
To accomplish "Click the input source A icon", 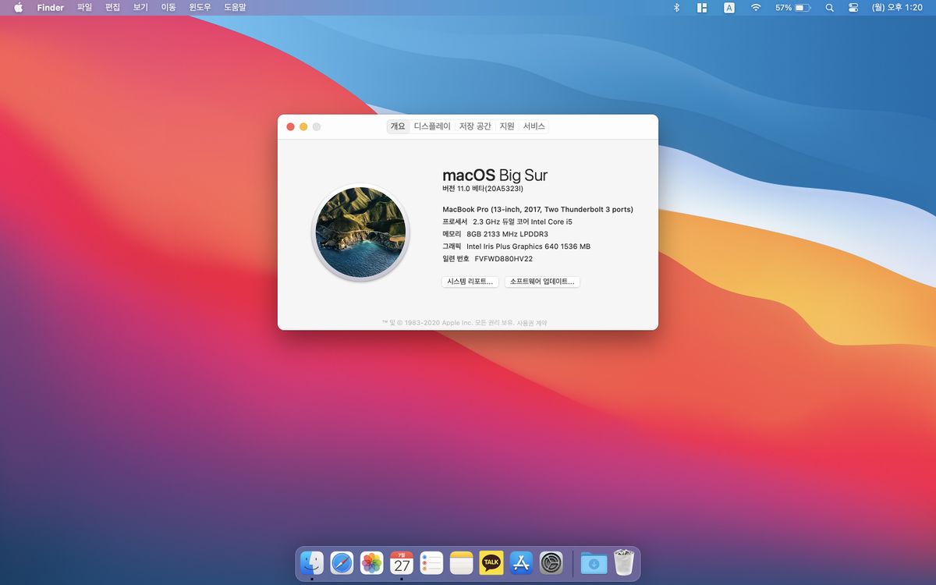I will point(729,7).
